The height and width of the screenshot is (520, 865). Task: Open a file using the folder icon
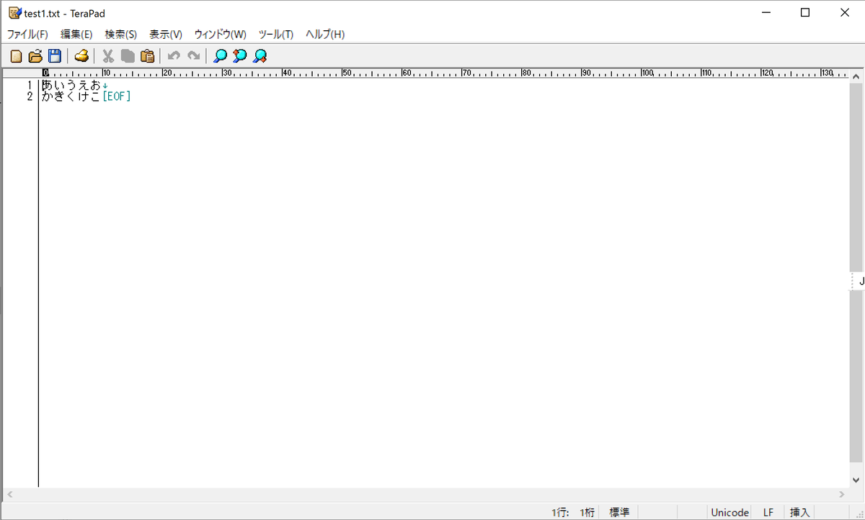coord(35,56)
